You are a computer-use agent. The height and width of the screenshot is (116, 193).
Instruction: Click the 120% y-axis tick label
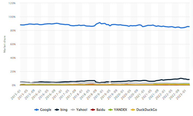coord(11,3)
